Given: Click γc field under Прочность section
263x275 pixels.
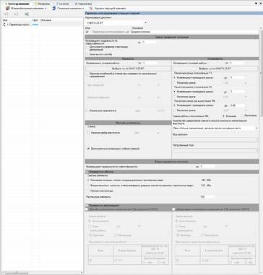Looking at the screenshot, I should point(150,63).
